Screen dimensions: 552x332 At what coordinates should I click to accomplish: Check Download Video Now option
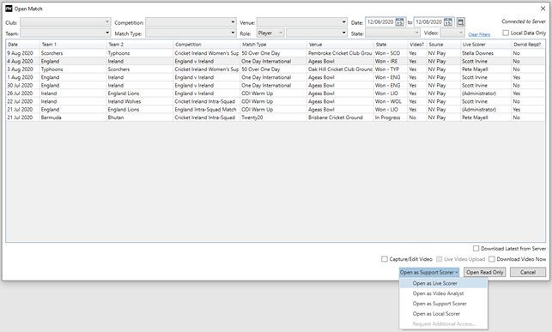pos(492,259)
